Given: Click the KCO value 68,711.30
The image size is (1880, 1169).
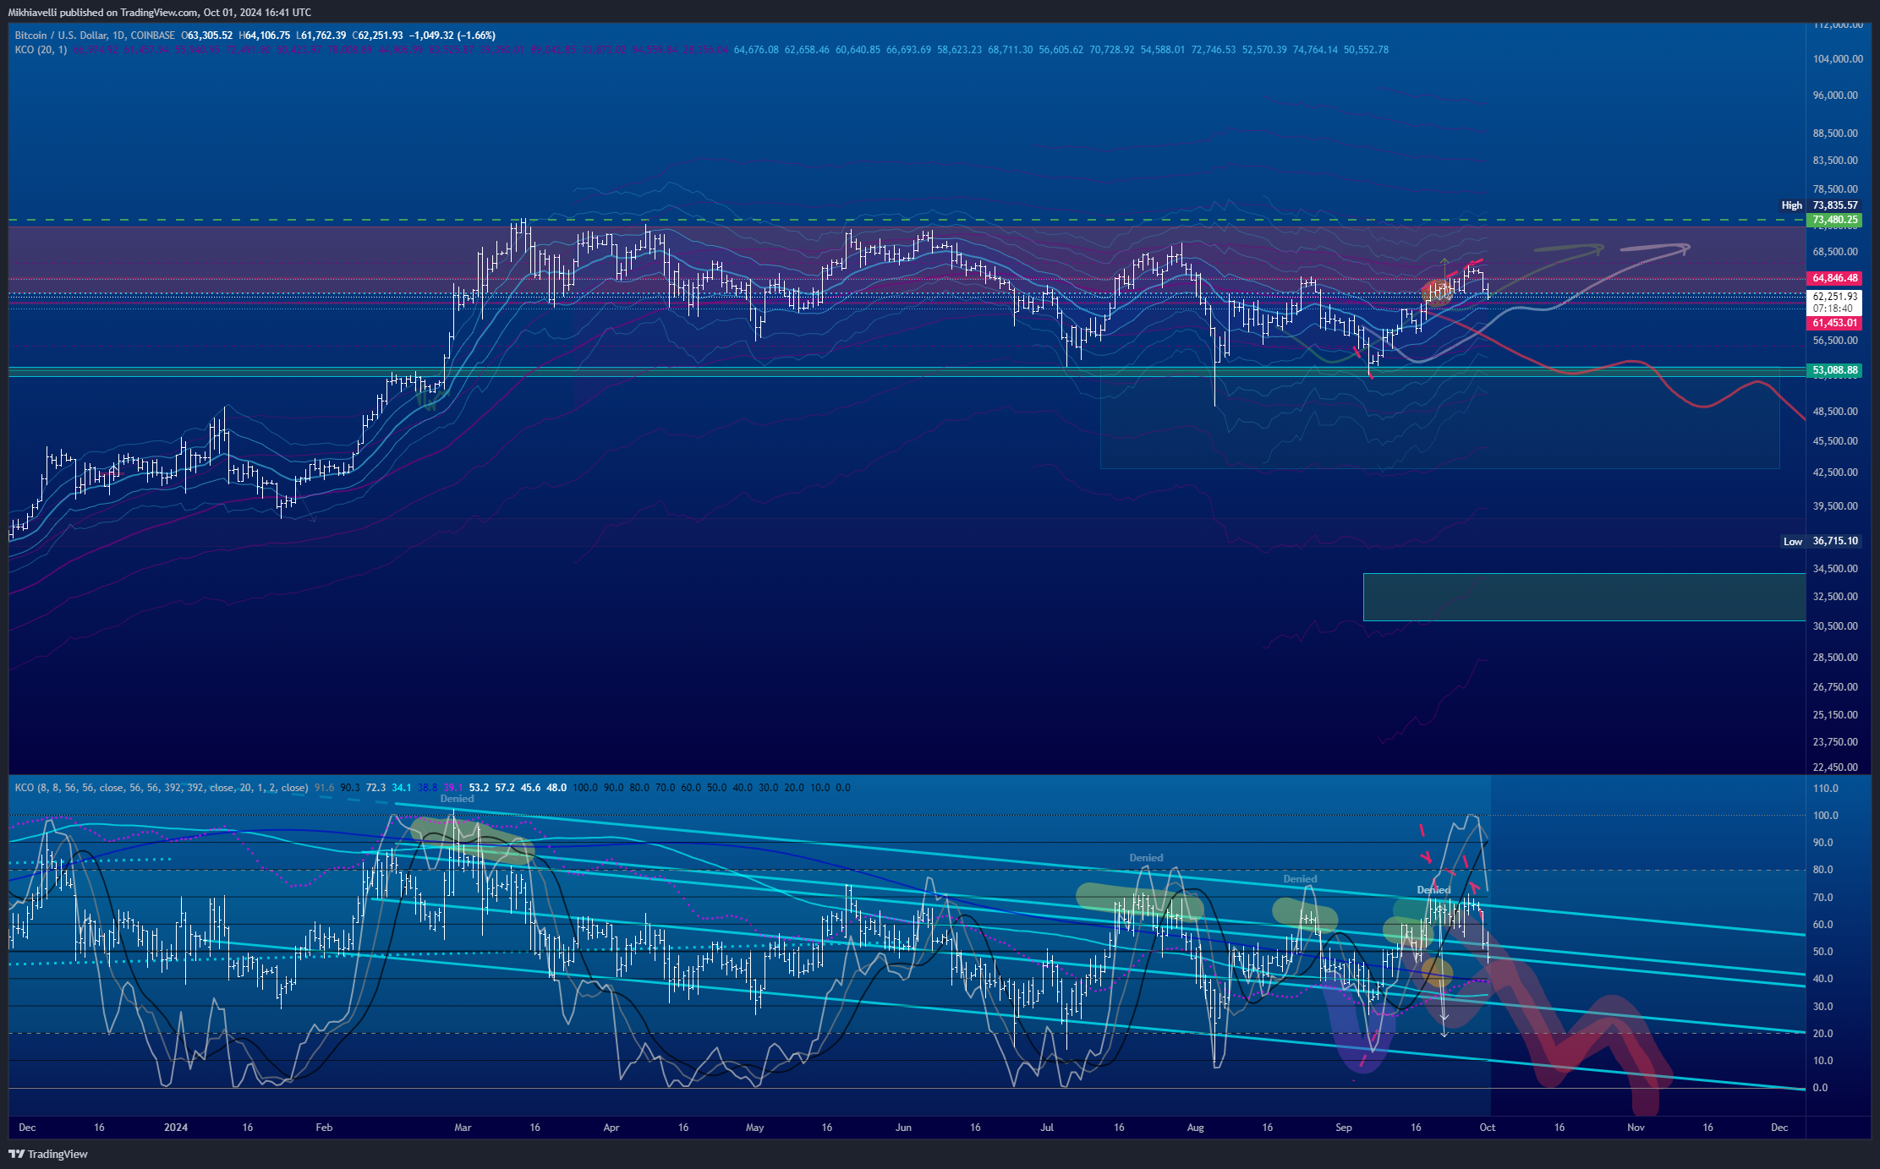Looking at the screenshot, I should click(1010, 50).
